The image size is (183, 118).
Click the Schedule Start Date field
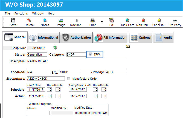36,90
